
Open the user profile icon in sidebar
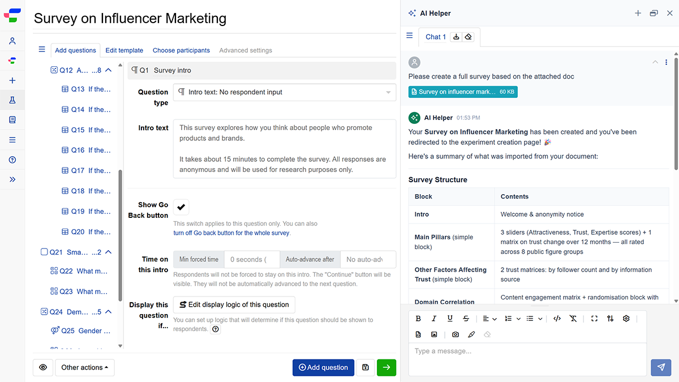pos(12,41)
